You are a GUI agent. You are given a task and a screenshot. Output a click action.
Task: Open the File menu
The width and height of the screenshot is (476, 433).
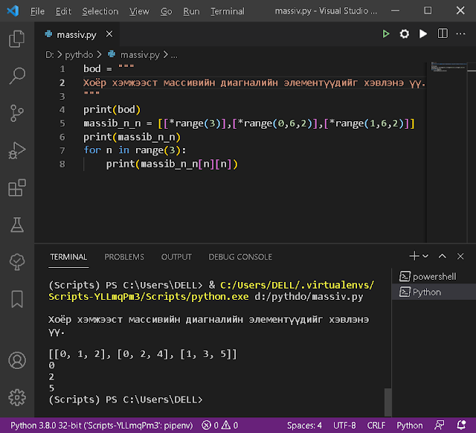click(37, 11)
